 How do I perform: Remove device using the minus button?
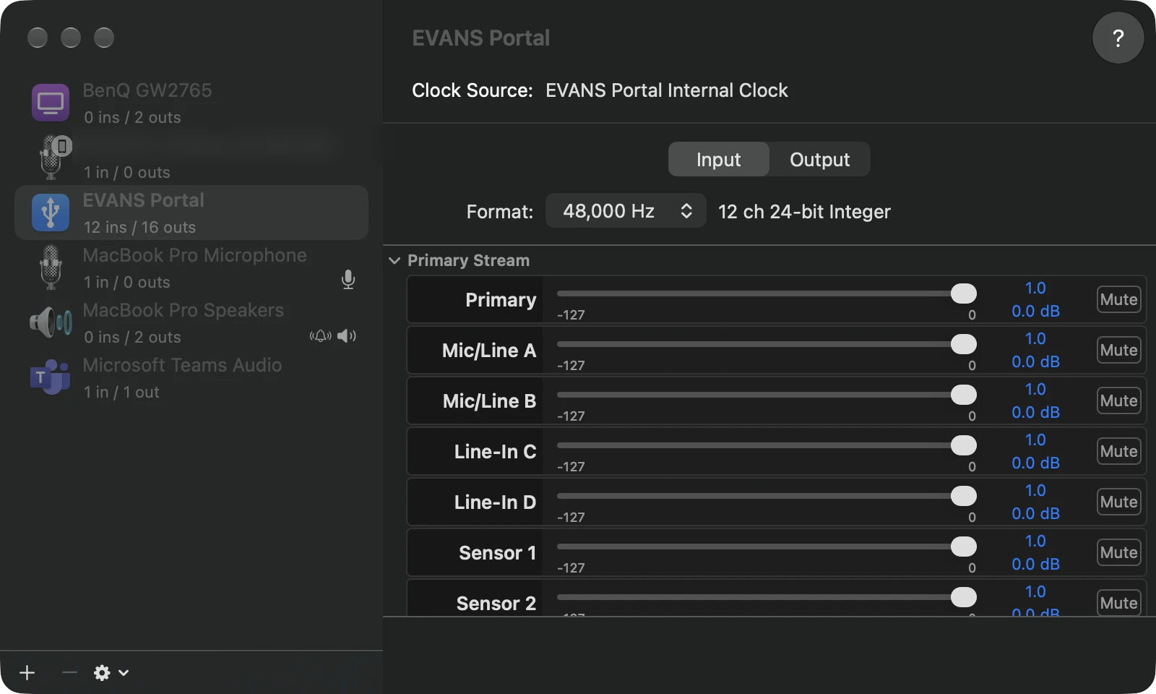pos(69,672)
